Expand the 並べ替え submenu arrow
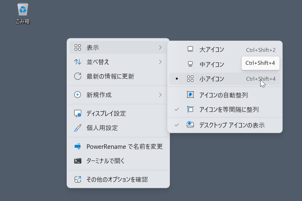302x201 pixels. 160,62
